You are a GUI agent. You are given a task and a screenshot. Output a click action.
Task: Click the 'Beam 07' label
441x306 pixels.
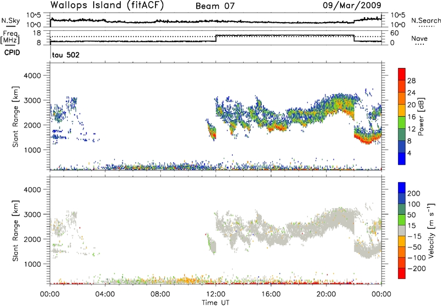pyautogui.click(x=215, y=6)
